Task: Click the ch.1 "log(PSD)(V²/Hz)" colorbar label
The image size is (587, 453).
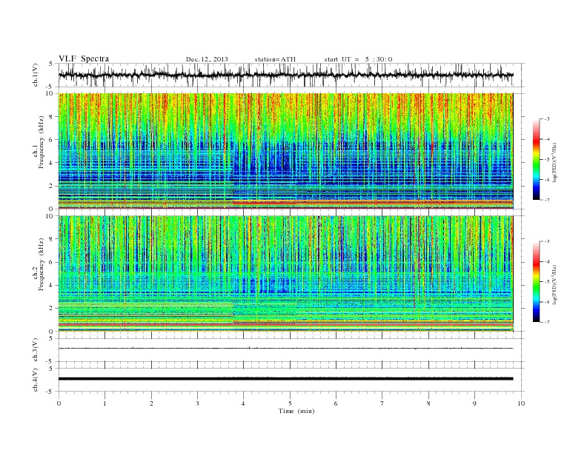Action: tap(555, 163)
